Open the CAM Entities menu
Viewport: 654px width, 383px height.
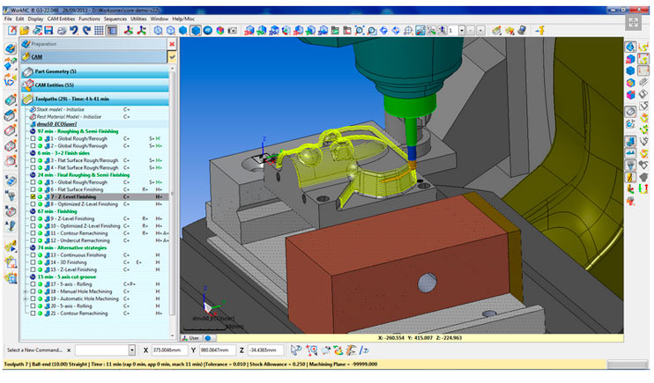point(61,18)
